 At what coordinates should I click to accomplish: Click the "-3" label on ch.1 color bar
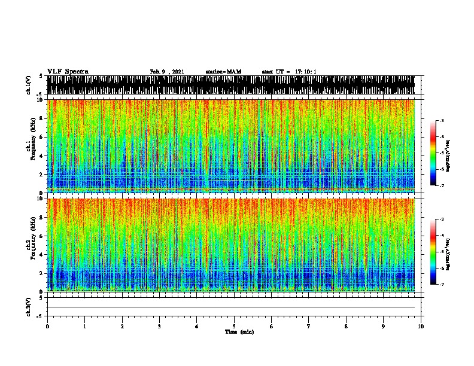[x=441, y=120]
